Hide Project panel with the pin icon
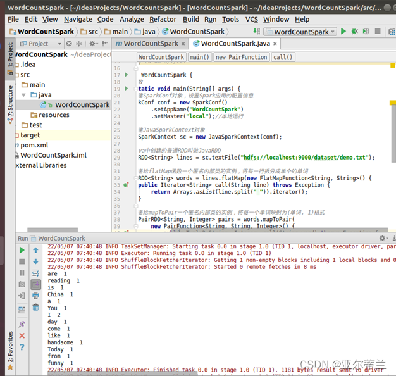This screenshot has width=396, height=376. (104, 44)
